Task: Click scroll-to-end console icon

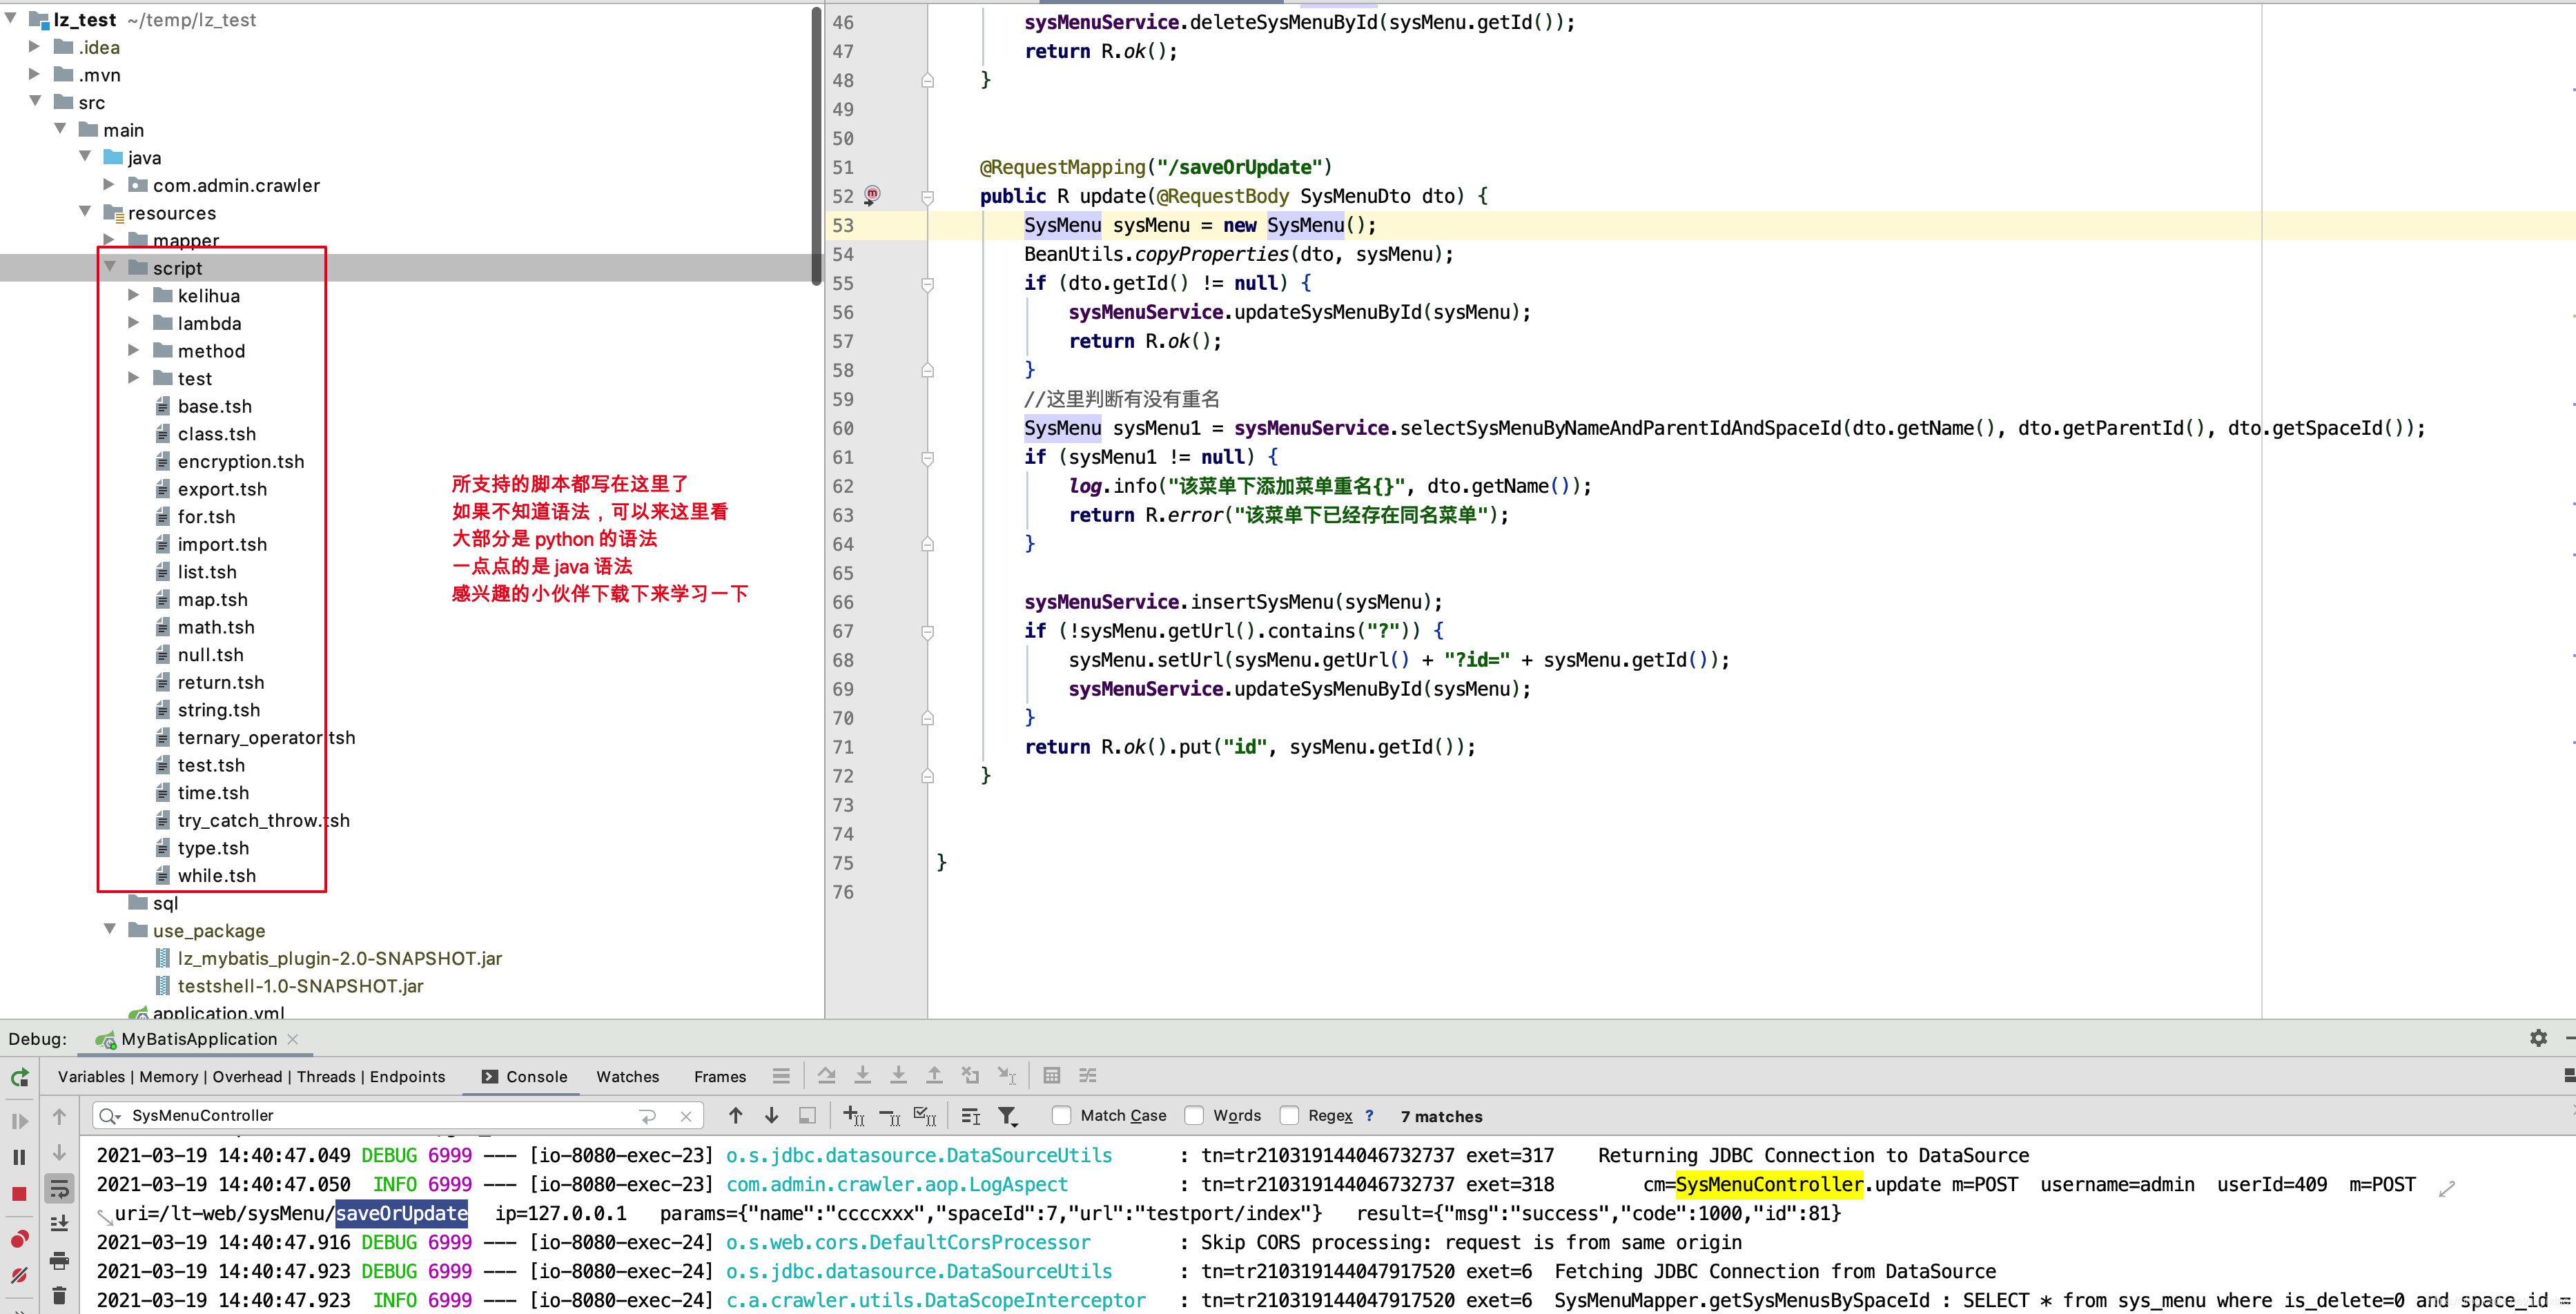Action: (x=59, y=1223)
